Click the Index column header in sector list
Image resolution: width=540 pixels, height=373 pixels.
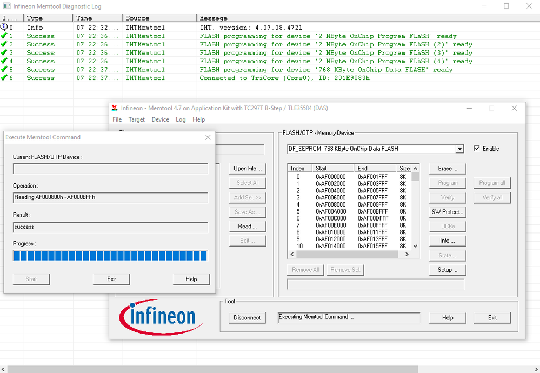(x=300, y=169)
